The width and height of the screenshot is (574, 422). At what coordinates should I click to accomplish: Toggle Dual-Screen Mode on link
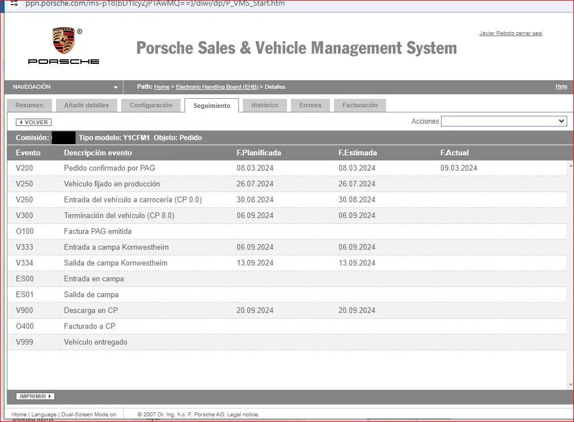point(88,414)
